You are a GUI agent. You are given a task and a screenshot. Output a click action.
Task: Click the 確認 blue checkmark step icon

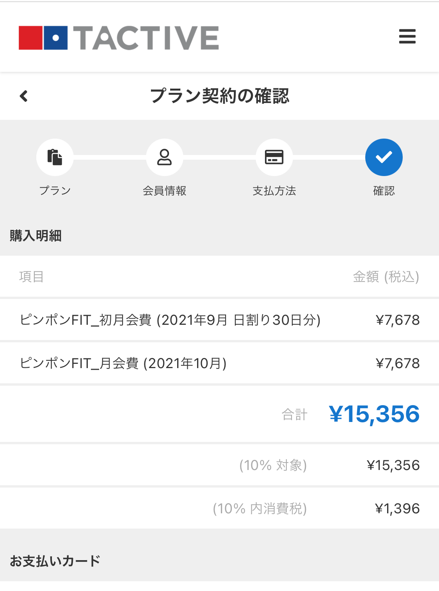[384, 157]
